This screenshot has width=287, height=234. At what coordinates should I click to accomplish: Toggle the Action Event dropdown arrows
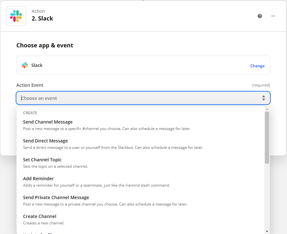263,98
